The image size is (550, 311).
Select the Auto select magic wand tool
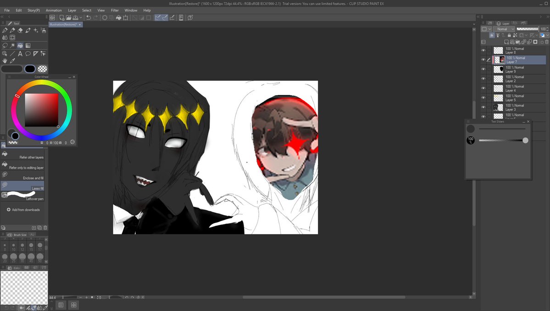point(13,45)
